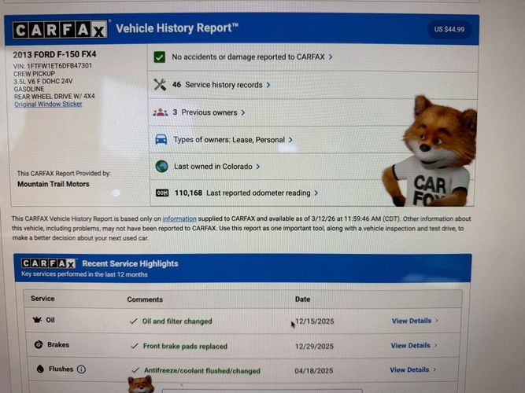Click the green no-accidents checkmark icon
This screenshot has height=393, width=525.
point(159,57)
